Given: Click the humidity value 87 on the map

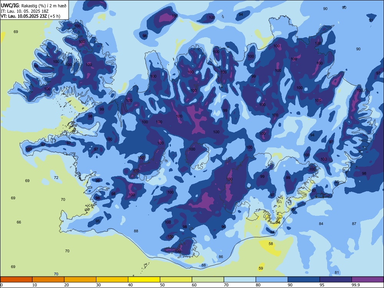Looking at the screenshot, I should 354,223.
